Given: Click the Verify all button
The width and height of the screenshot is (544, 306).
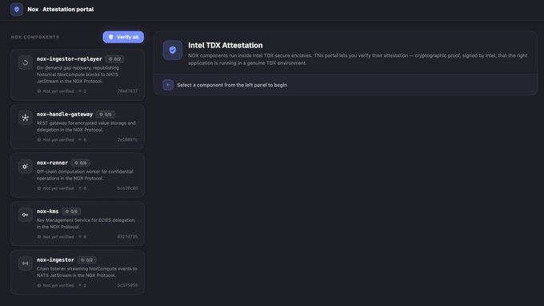Looking at the screenshot, I should (x=123, y=37).
